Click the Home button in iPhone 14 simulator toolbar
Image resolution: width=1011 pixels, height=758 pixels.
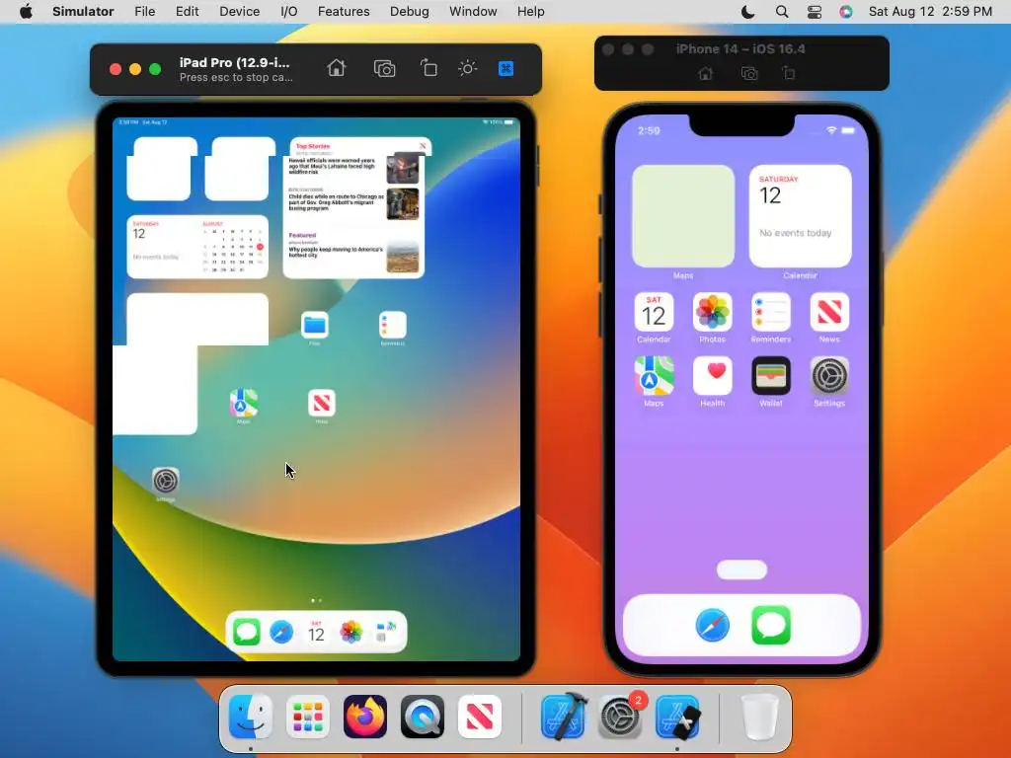(x=705, y=73)
